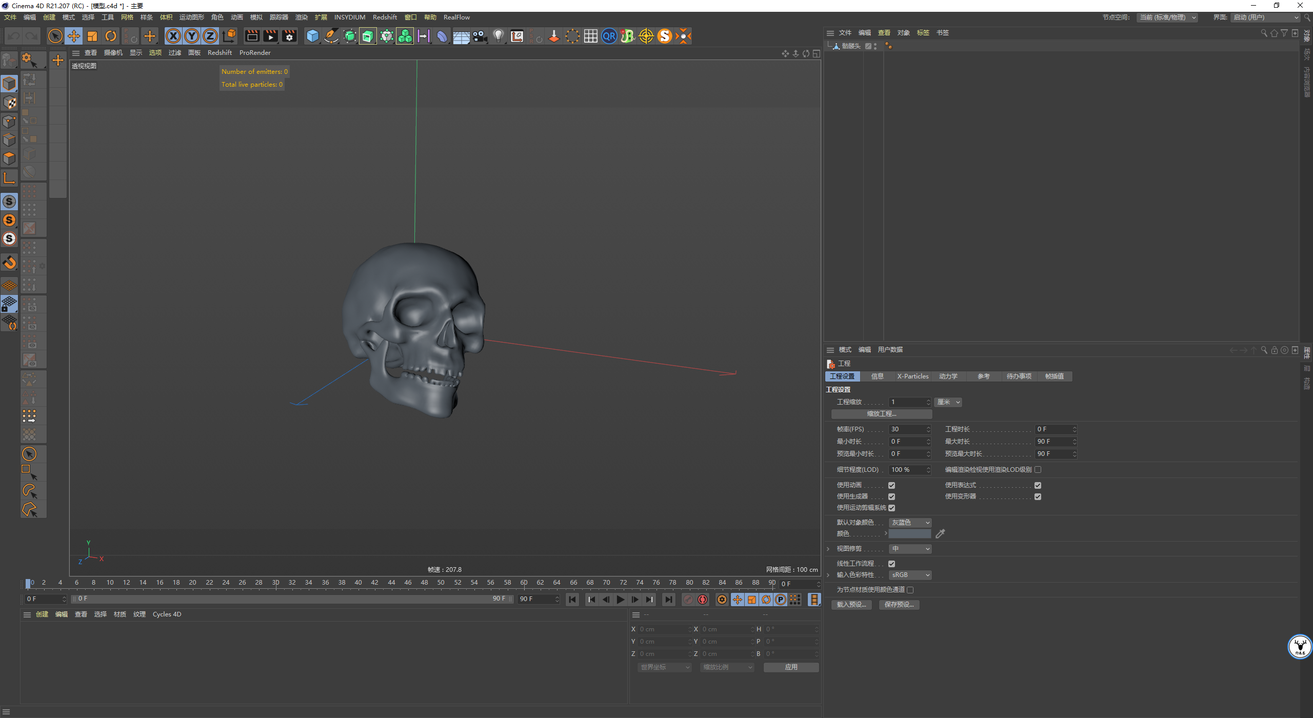Open the 缩放比例 dropdown
This screenshot has height=718, width=1313.
pos(727,667)
